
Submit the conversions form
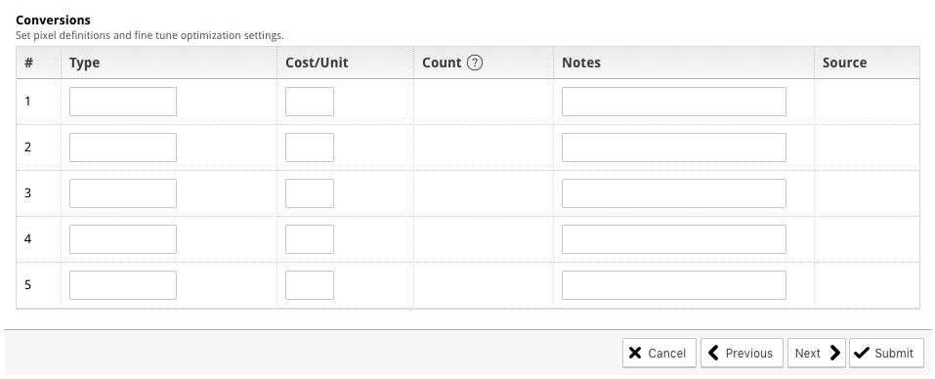tap(886, 354)
